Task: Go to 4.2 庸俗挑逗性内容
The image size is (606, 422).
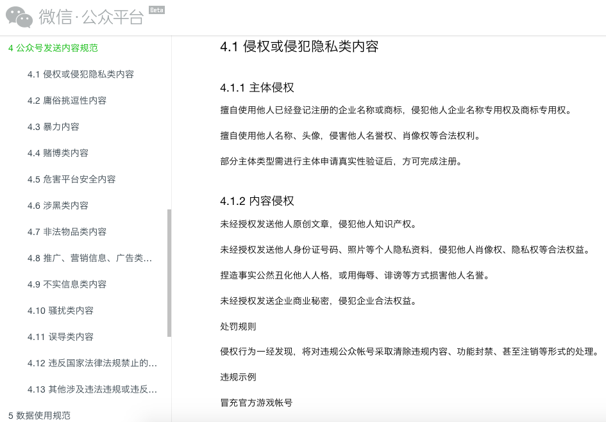Action: click(67, 101)
